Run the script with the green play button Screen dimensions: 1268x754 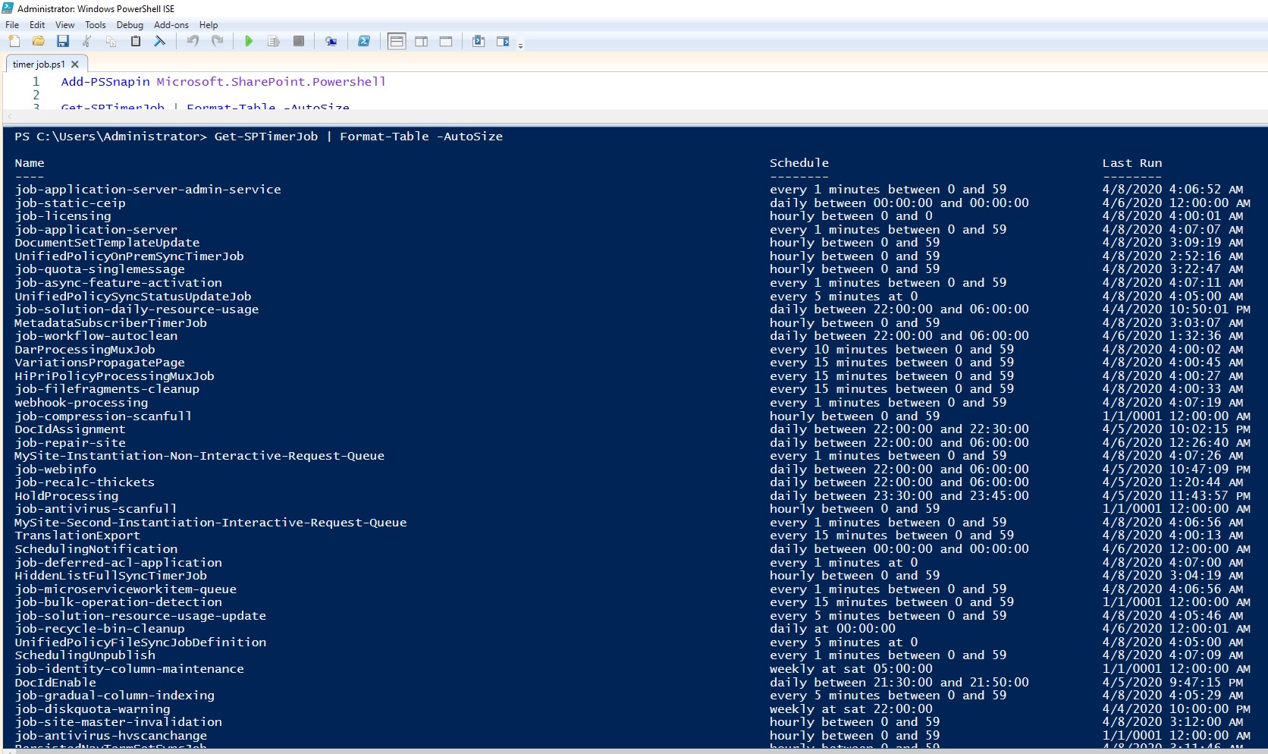coord(249,42)
